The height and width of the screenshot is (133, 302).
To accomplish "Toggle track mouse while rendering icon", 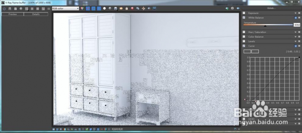I will [144, 8].
